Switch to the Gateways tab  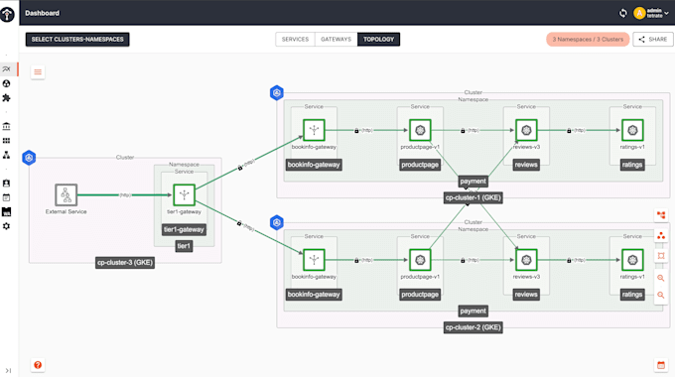coord(337,39)
